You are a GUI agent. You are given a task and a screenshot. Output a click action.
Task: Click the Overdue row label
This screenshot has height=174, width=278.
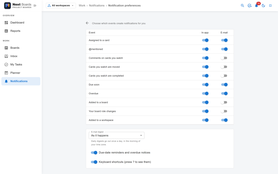pos(93,93)
